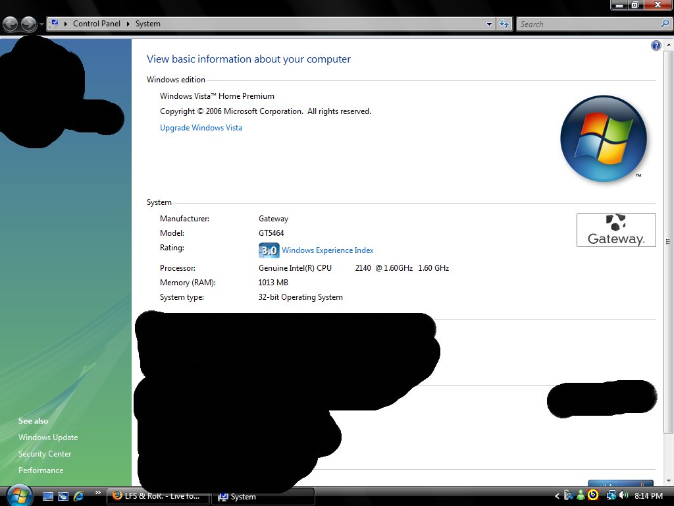This screenshot has width=674, height=506.
Task: Click the Windows Vista Home Premium text
Action: 217,96
